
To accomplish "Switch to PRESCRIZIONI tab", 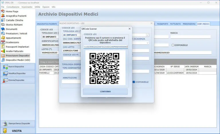I will click(189, 24).
